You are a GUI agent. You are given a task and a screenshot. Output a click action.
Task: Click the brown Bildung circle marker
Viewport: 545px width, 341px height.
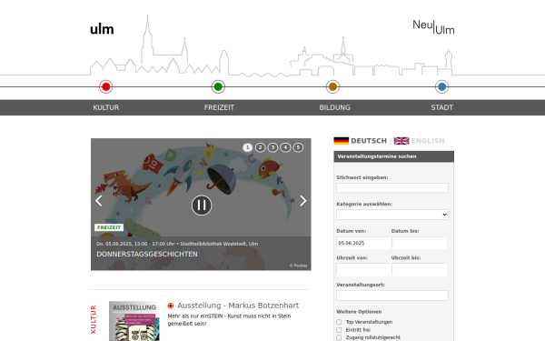332,86
